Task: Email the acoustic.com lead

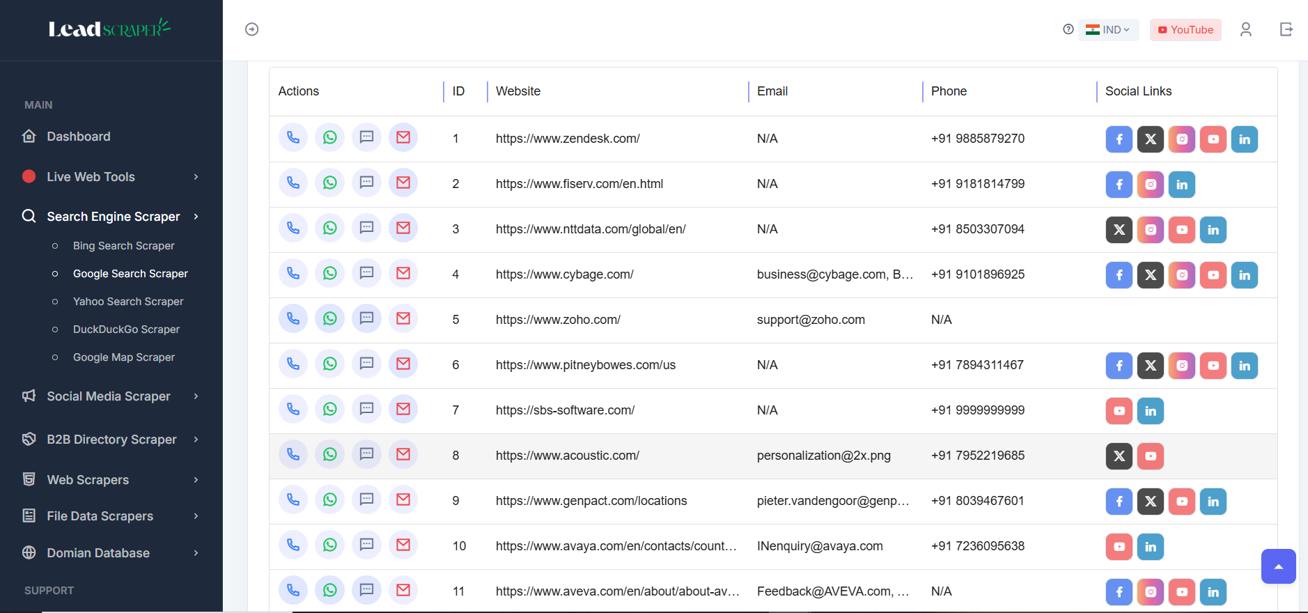Action: [x=403, y=455]
